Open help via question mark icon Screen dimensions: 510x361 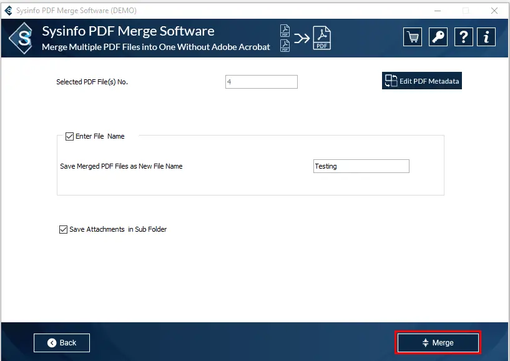click(463, 37)
